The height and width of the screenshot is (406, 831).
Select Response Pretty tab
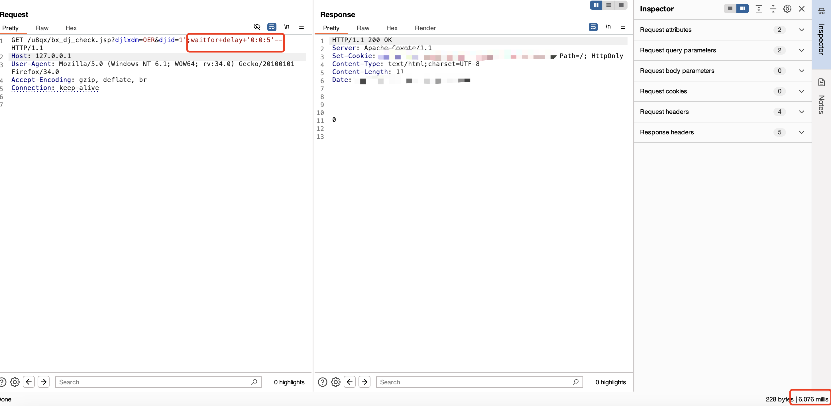pyautogui.click(x=331, y=28)
